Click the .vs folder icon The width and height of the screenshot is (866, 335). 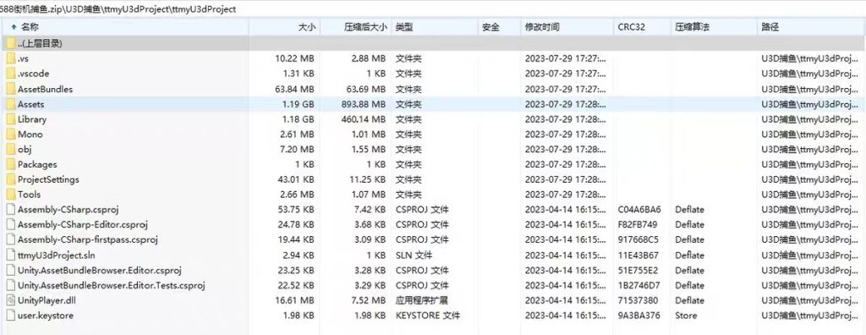(10, 58)
